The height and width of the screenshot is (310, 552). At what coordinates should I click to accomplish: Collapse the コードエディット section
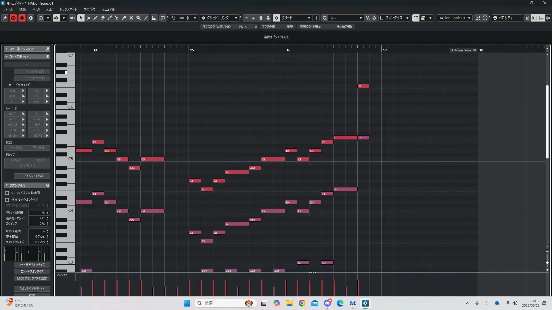(x=7, y=57)
